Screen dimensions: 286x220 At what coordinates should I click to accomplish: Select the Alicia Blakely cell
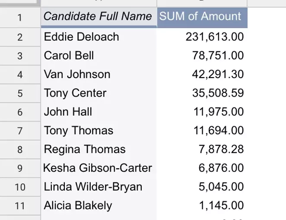point(99,206)
